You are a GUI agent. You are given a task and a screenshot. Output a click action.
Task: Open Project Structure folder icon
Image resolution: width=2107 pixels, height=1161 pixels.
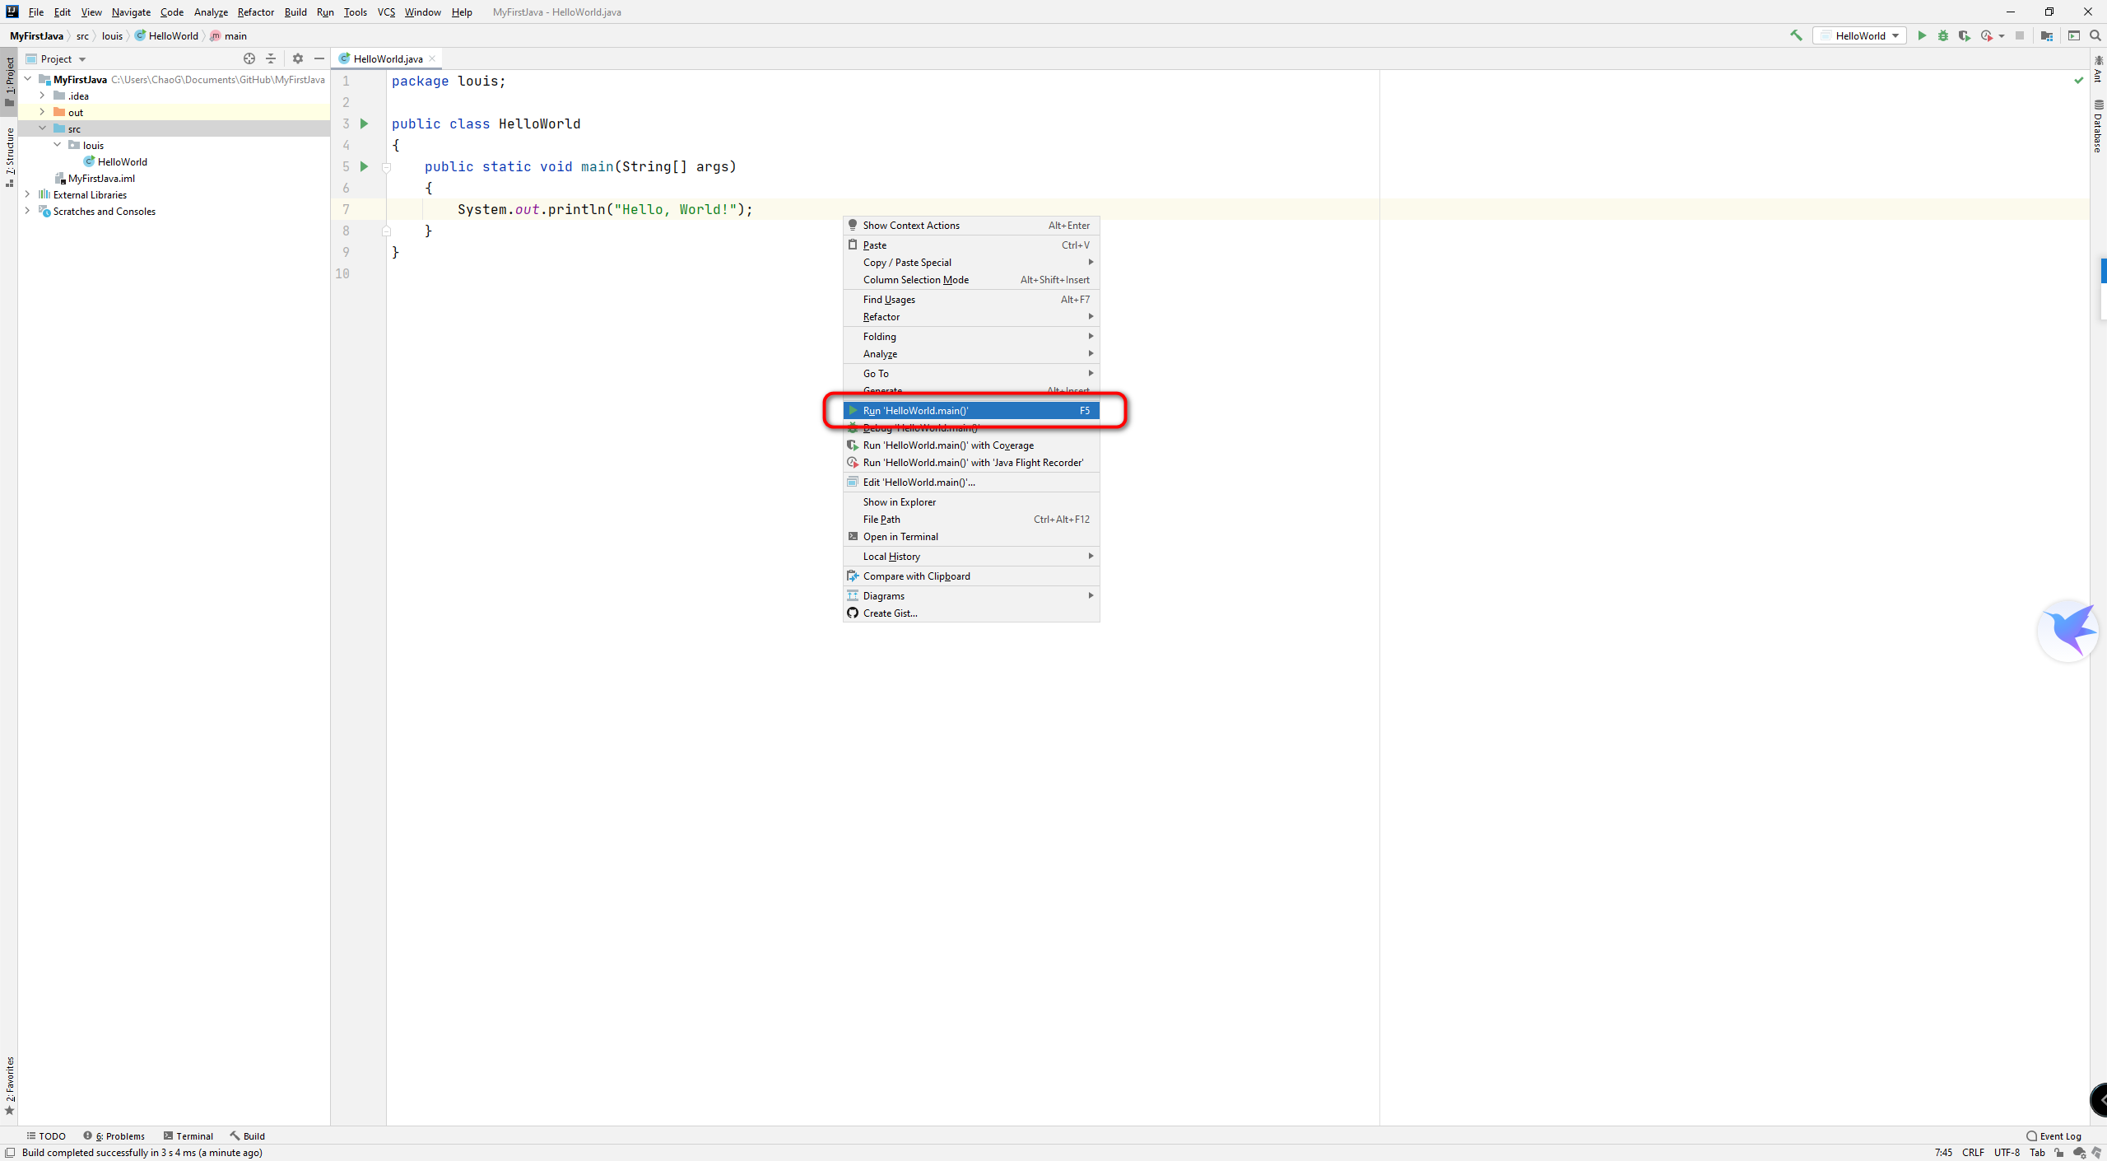(2047, 35)
